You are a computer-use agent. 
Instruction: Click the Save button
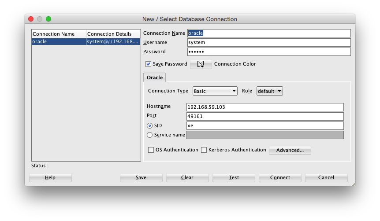(141, 177)
